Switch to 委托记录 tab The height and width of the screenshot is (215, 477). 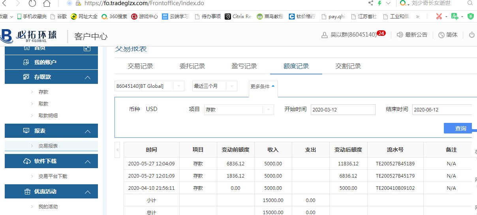tap(192, 66)
